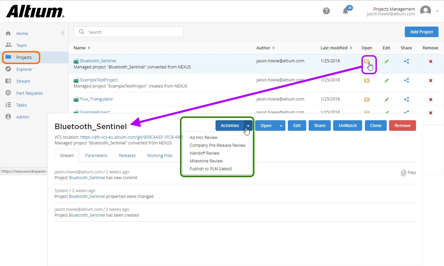
Task: Share the Bluetooth_Sentinel project icon
Action: click(x=406, y=61)
